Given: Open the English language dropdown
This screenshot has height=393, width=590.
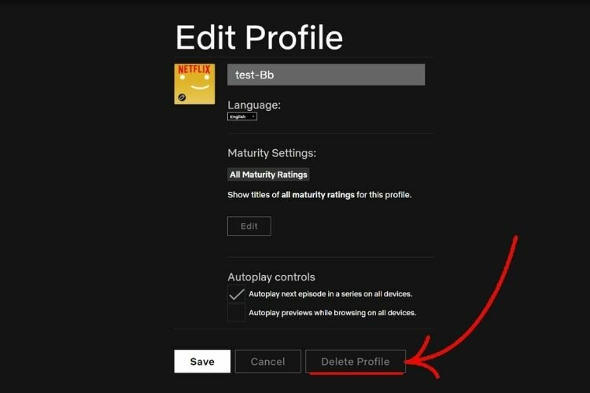Looking at the screenshot, I should 242,116.
